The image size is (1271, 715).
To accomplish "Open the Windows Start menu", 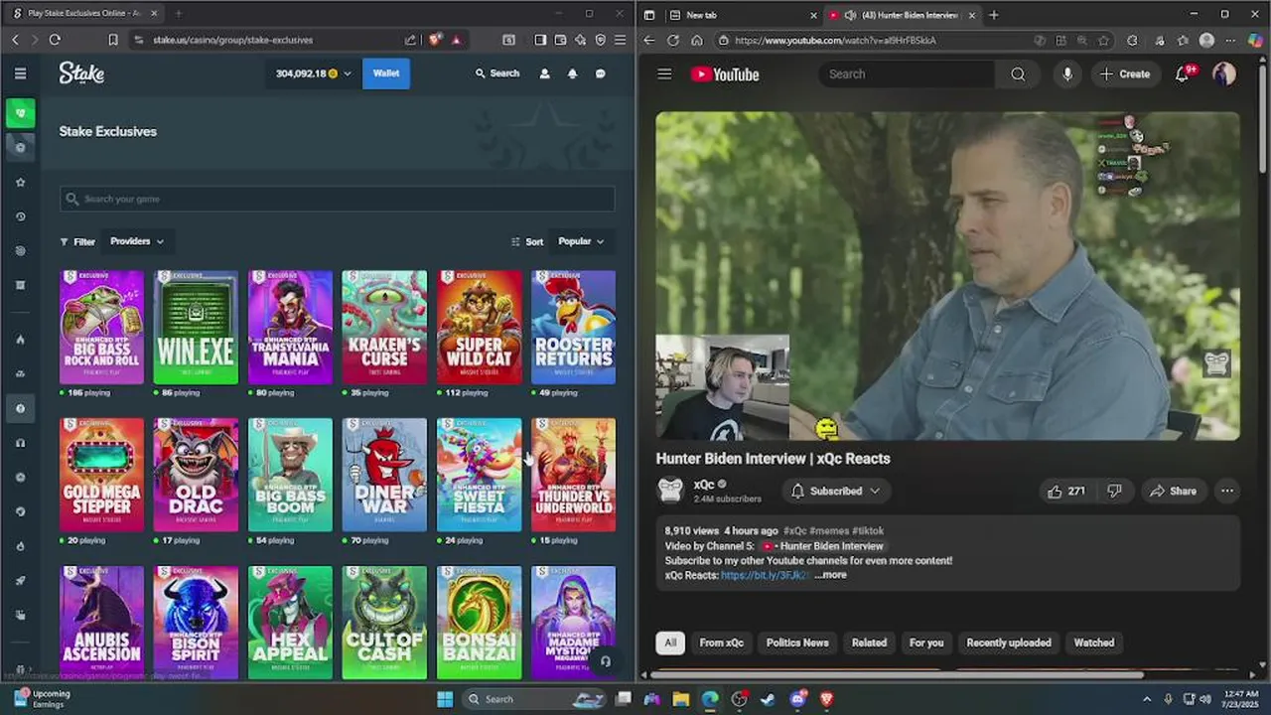I will point(444,698).
